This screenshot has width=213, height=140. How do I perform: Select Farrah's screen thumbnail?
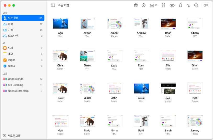(x=61, y=88)
